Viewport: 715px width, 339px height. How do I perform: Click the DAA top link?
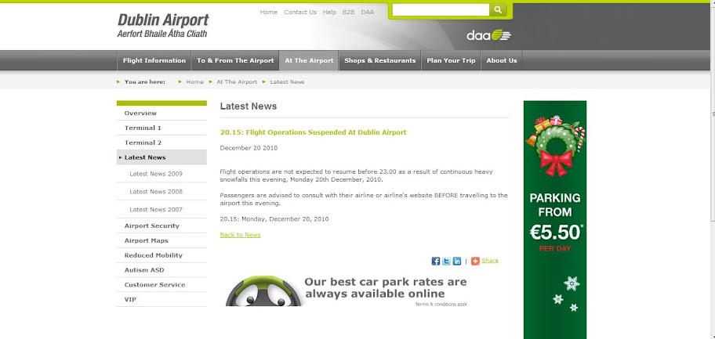368,13
